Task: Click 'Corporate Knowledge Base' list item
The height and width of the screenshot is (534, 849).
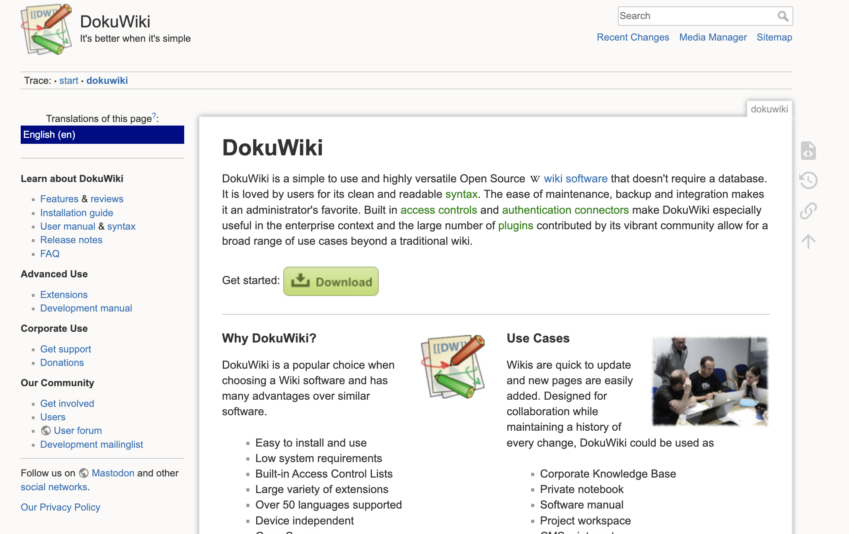Action: tap(608, 474)
